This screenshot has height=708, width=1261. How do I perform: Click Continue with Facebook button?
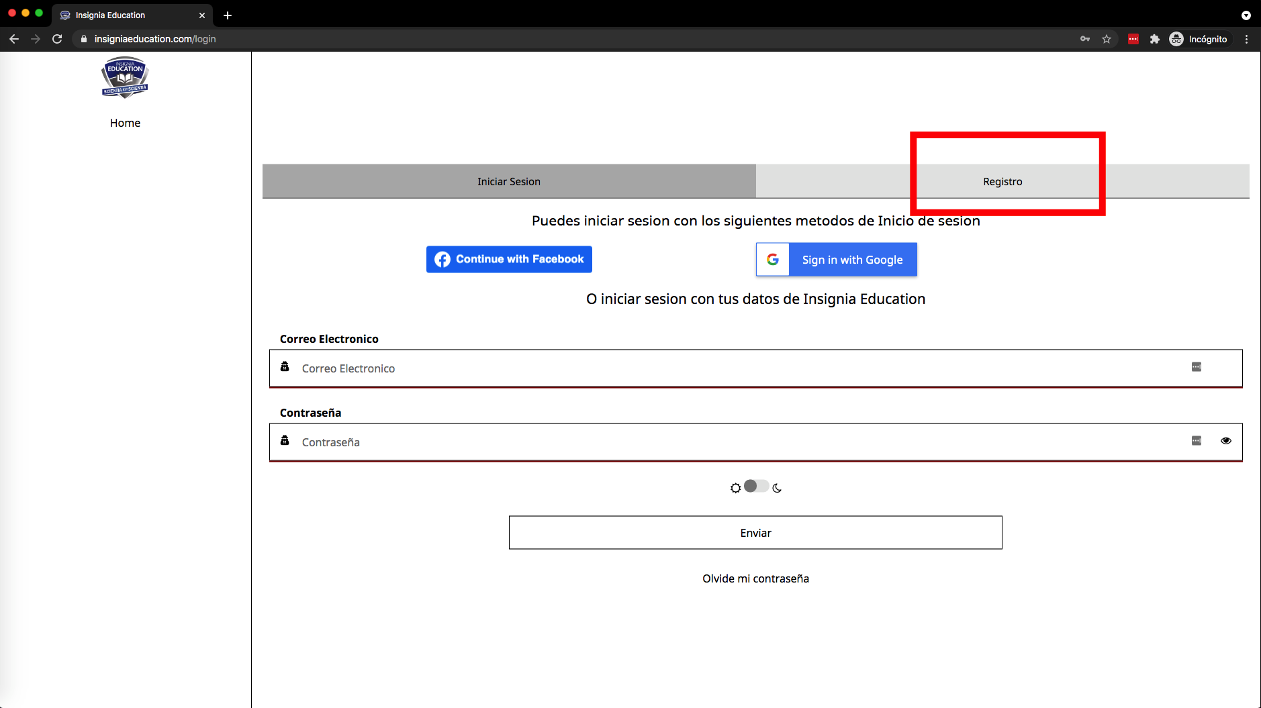509,259
